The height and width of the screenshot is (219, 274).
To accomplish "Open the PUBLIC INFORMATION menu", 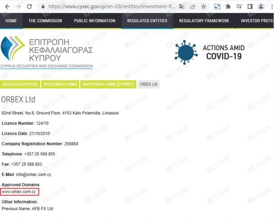I will (95, 21).
